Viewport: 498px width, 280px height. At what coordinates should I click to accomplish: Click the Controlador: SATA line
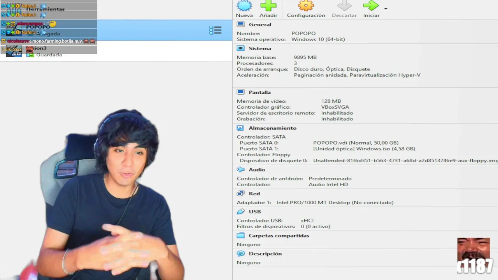point(261,137)
